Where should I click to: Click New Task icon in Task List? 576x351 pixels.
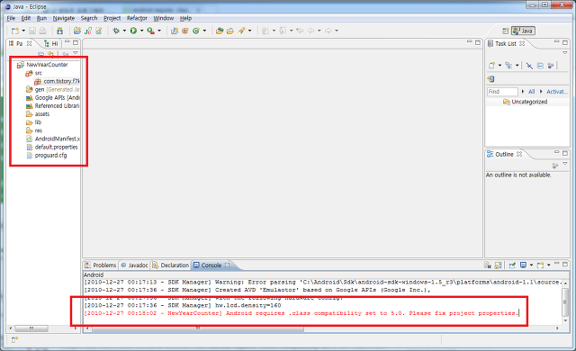(x=492, y=66)
